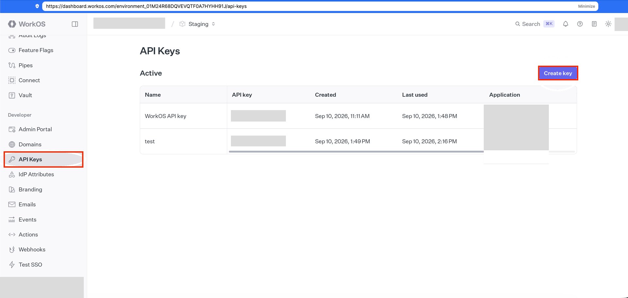Click the search magnifier icon
This screenshot has width=628, height=298.
point(517,24)
